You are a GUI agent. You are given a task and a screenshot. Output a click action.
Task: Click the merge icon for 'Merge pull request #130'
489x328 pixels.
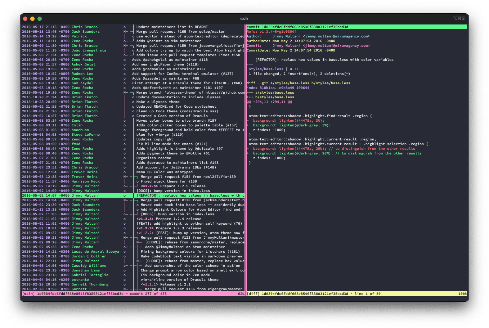coord(125,200)
